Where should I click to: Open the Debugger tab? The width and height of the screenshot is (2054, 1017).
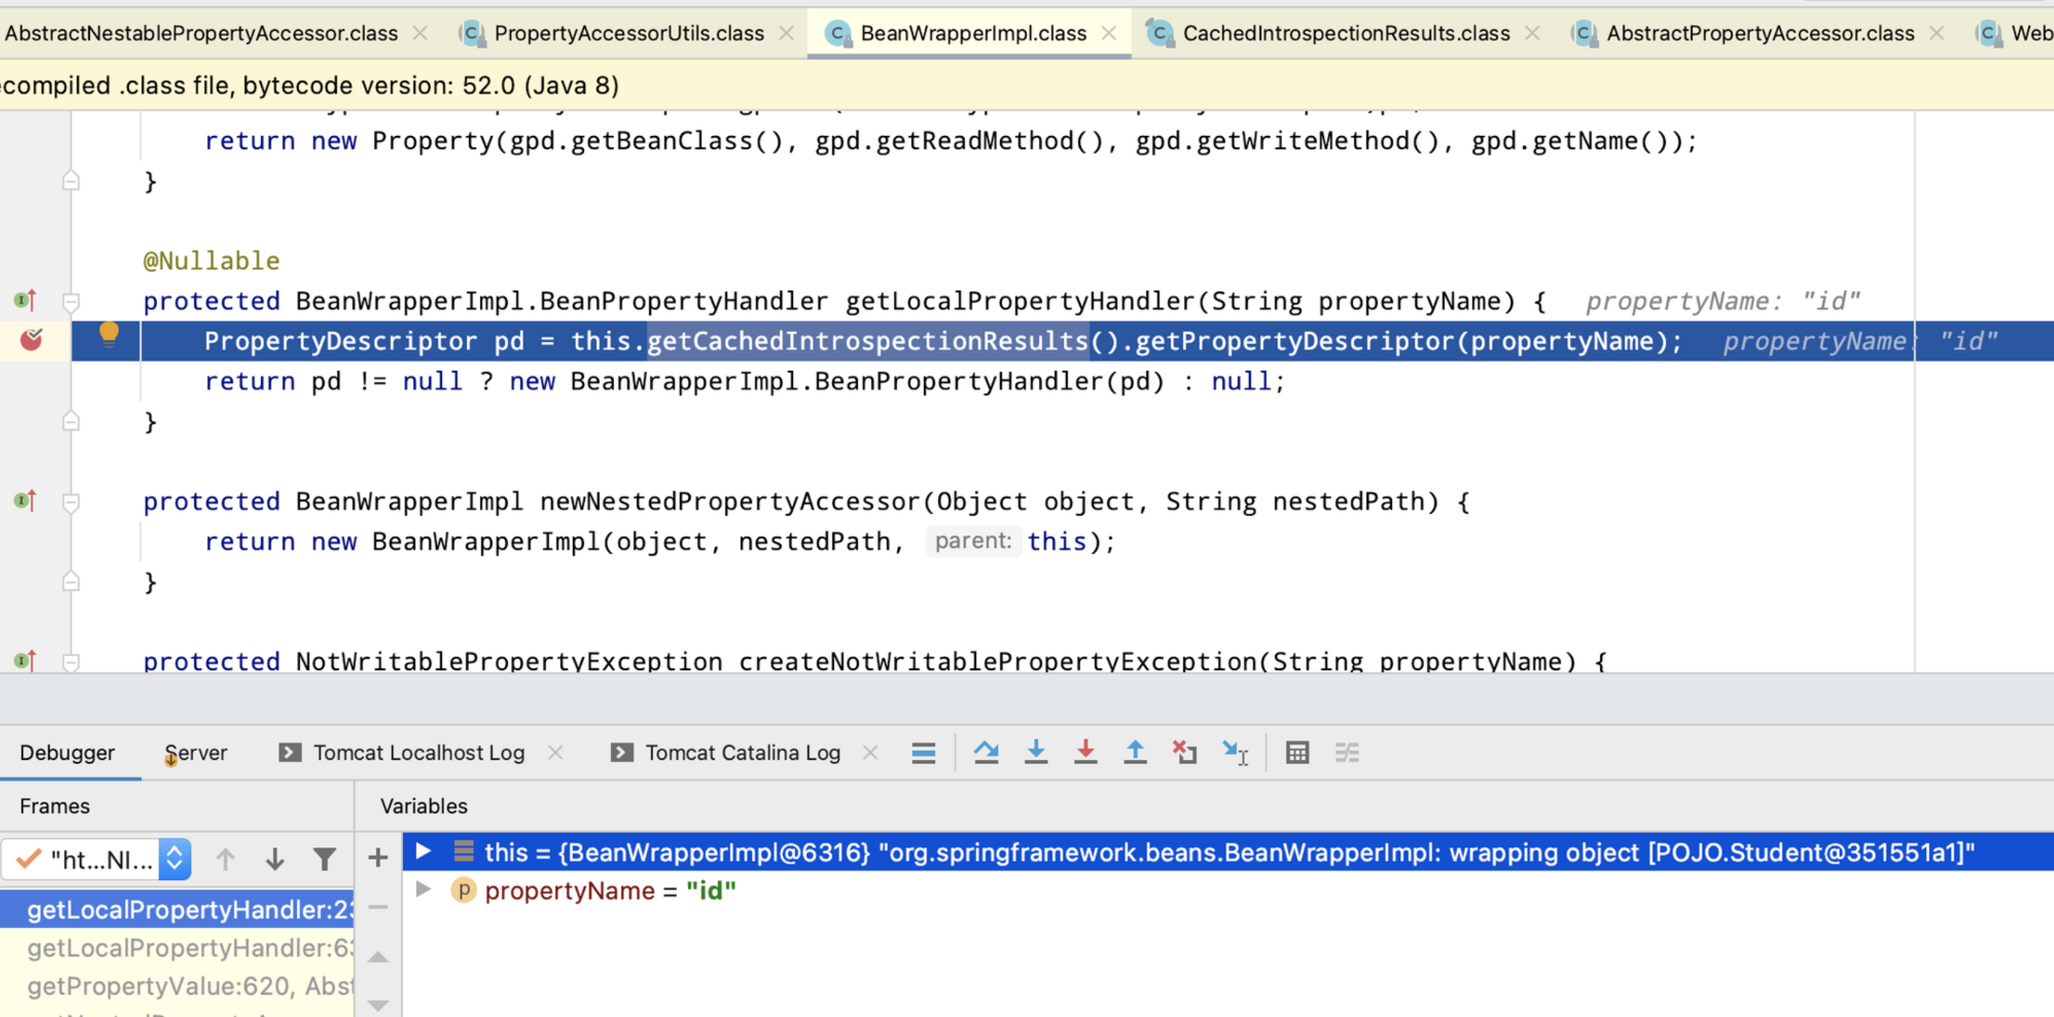tap(67, 752)
